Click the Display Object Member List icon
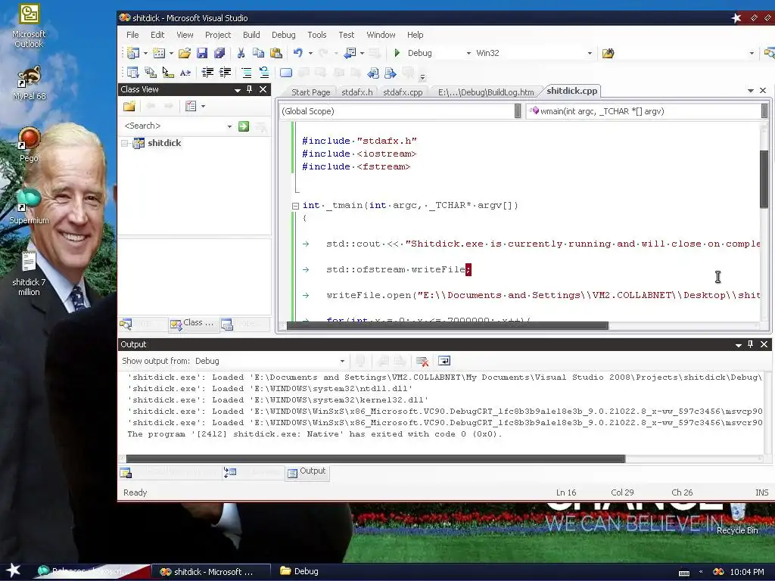Viewport: 775px width, 581px height. pos(132,73)
